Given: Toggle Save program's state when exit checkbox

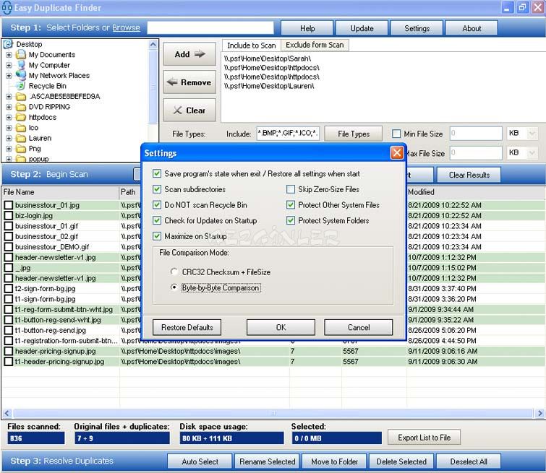Looking at the screenshot, I should pyautogui.click(x=157, y=173).
